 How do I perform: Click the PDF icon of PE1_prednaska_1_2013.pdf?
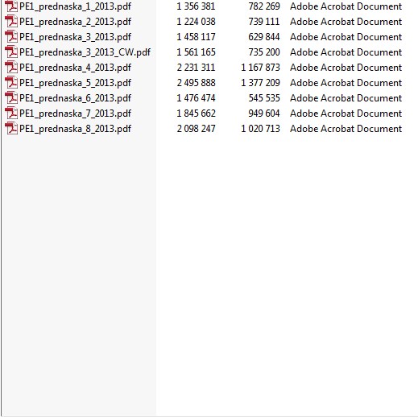(x=11, y=6)
